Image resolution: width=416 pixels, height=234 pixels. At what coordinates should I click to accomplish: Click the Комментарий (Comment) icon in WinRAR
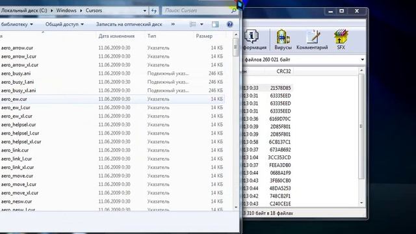(x=312, y=39)
